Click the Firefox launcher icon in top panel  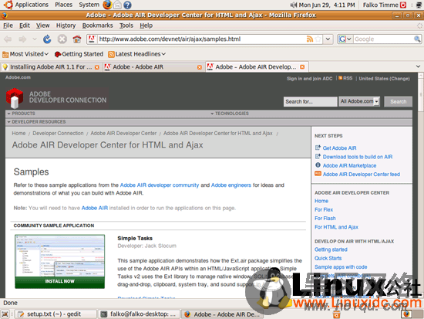(107, 5)
